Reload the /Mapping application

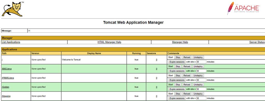pyautogui.click(x=187, y=94)
